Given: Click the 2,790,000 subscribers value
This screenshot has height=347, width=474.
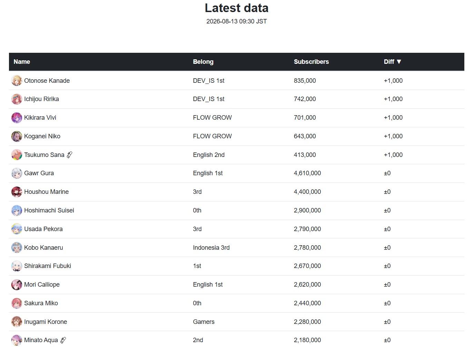Looking at the screenshot, I should point(307,229).
